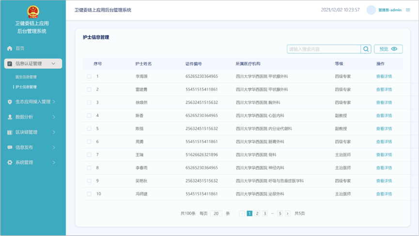Click the 数据分析 person icon

(x=10, y=117)
